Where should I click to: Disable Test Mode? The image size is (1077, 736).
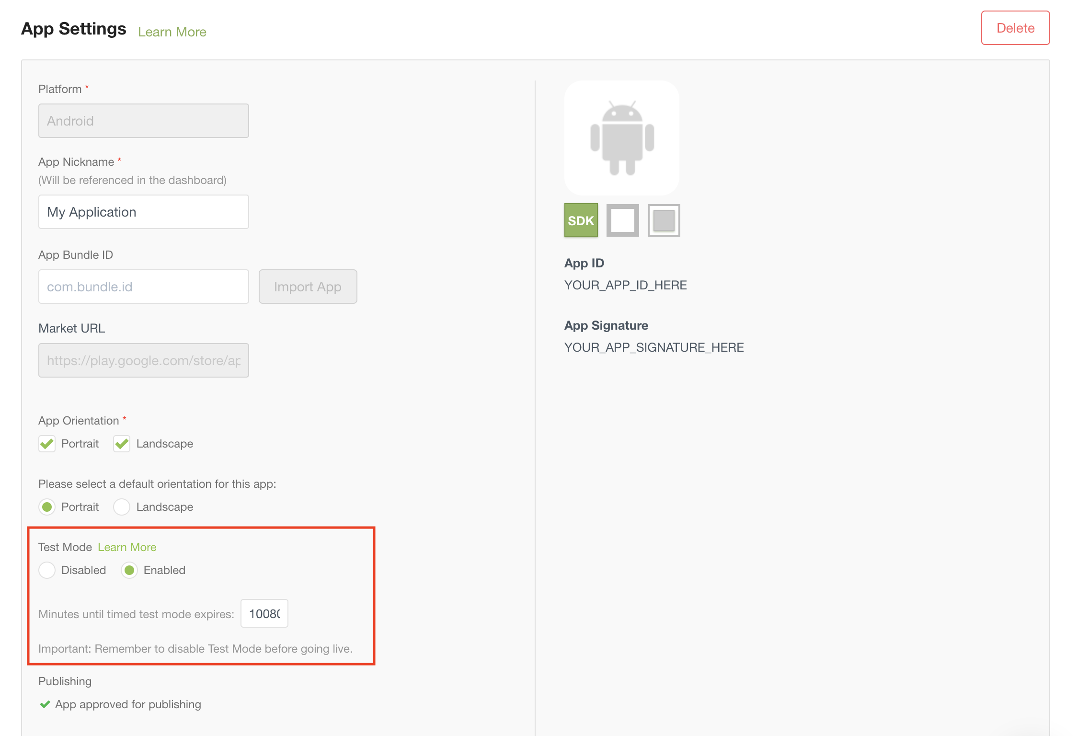coord(46,570)
